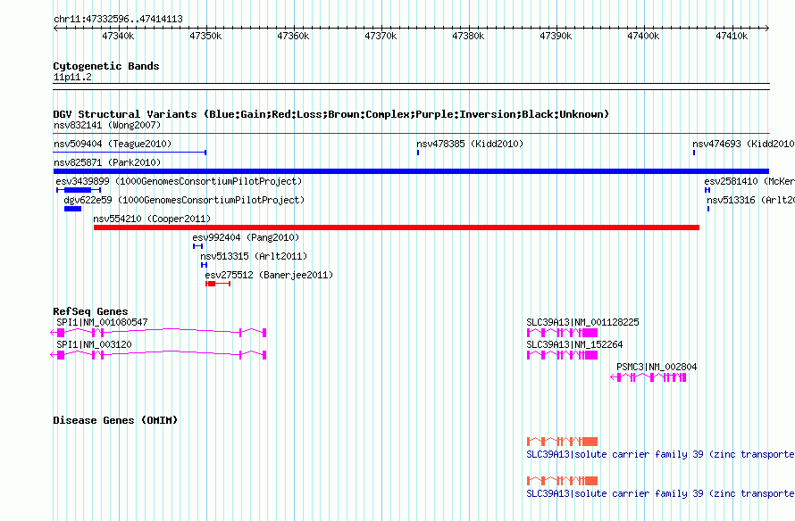
Task: Open the RefSeq Genes track heading
Action: (x=90, y=311)
